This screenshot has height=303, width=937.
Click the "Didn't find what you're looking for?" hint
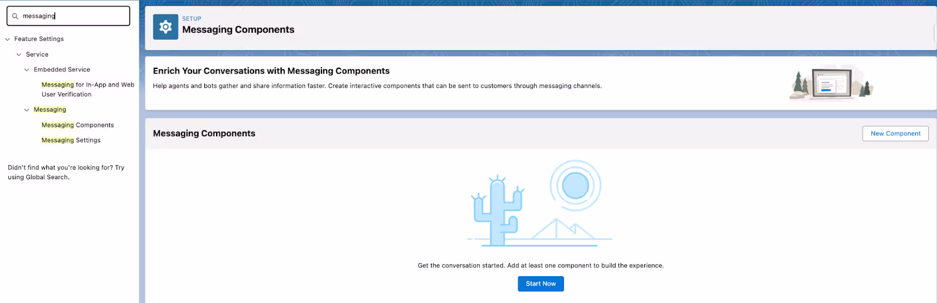(66, 172)
